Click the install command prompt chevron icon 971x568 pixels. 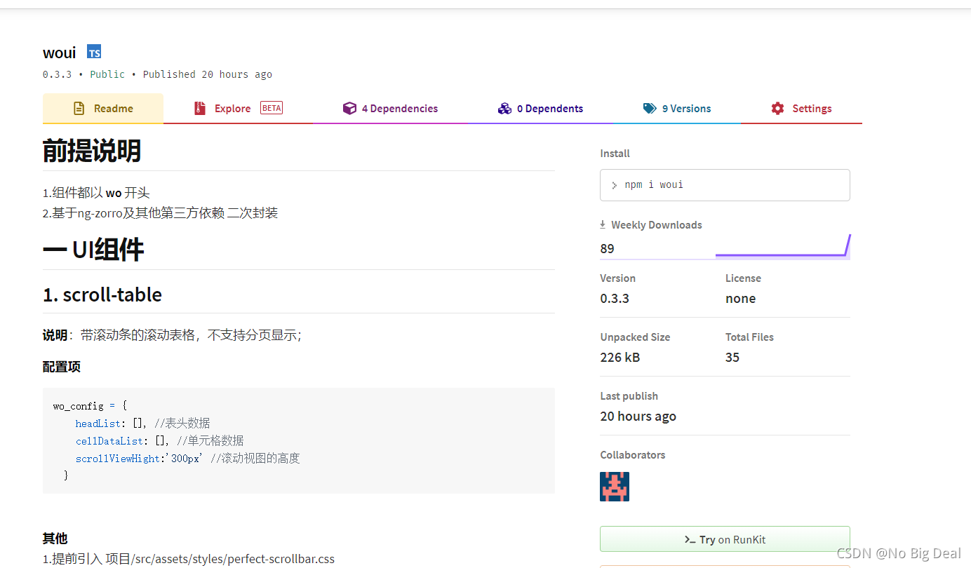[x=615, y=186]
